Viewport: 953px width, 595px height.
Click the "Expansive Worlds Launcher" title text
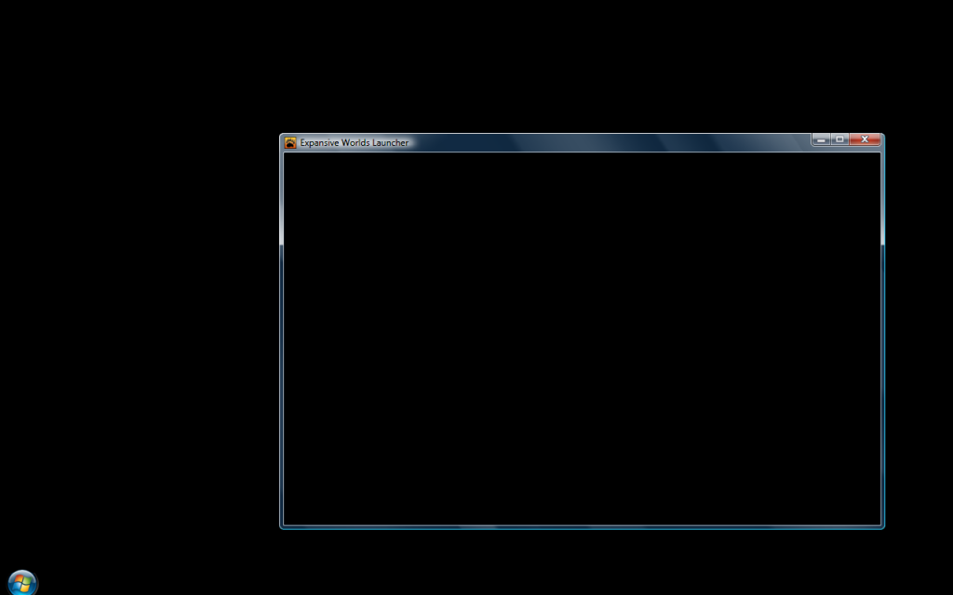pyautogui.click(x=354, y=143)
